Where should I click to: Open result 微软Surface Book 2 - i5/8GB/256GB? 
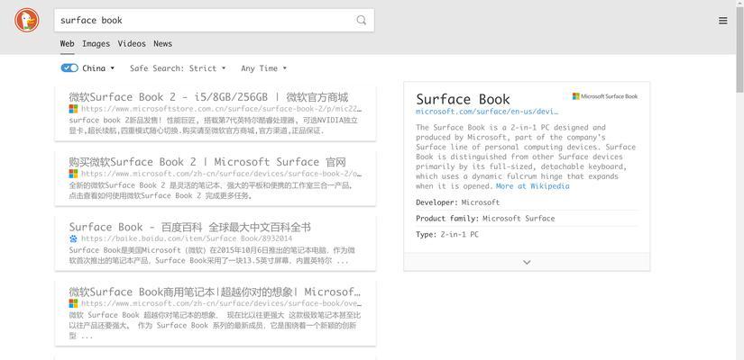point(209,97)
